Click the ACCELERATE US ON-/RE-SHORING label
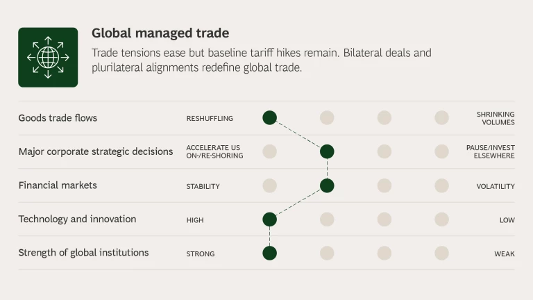 point(214,151)
